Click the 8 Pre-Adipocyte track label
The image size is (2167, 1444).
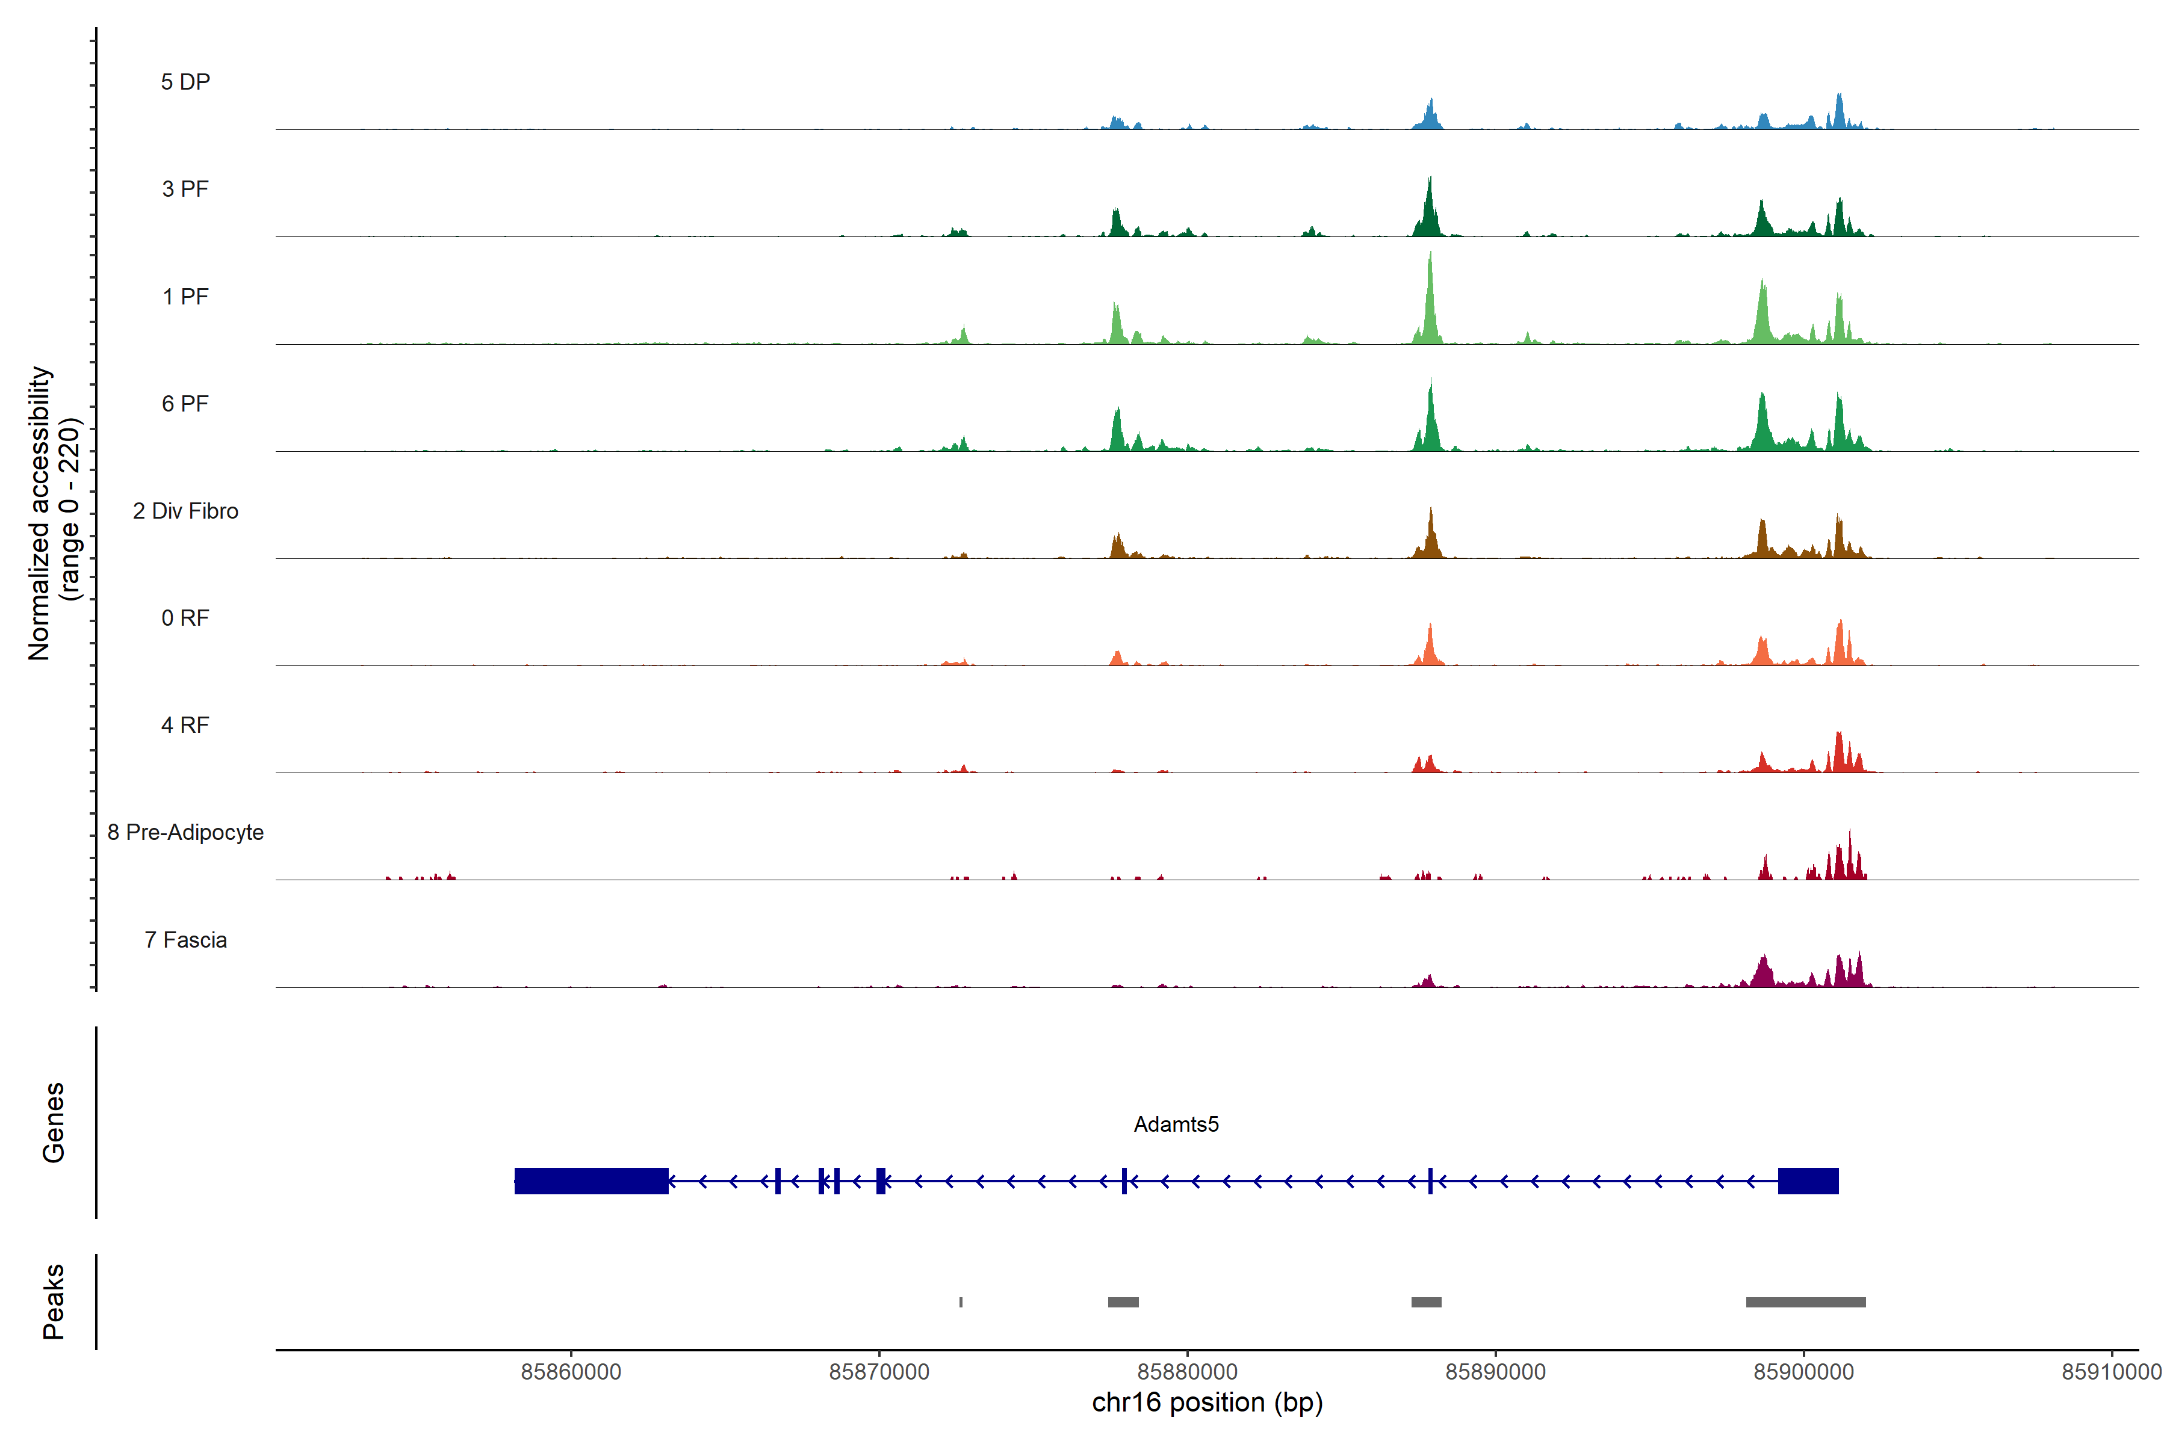point(185,833)
